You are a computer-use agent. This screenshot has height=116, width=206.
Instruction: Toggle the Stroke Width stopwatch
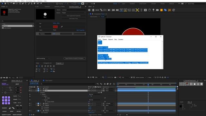[46, 102]
